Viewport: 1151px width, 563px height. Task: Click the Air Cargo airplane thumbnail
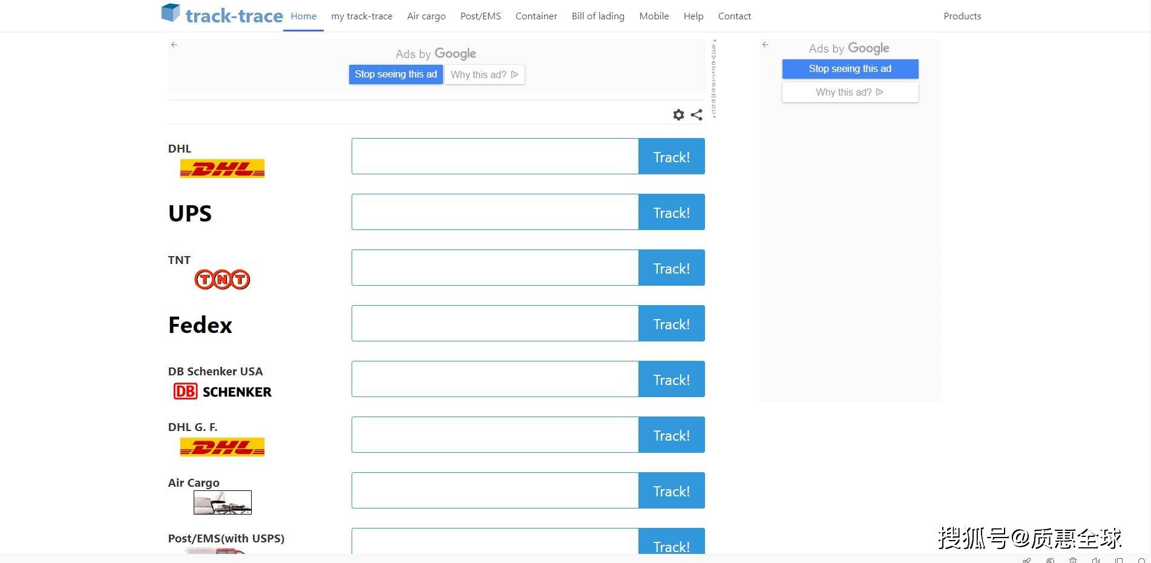(x=222, y=502)
